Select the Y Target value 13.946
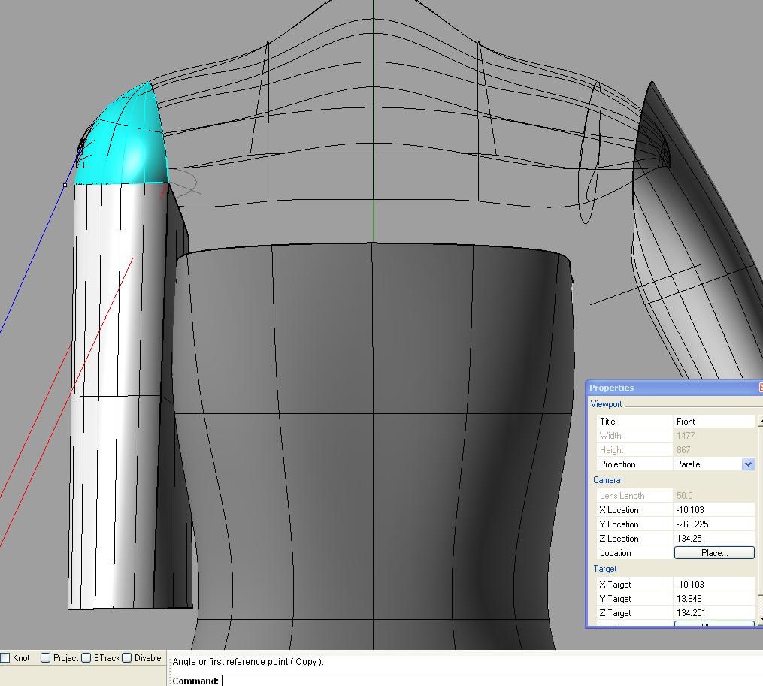Viewport: 763px width, 686px height. 713,599
